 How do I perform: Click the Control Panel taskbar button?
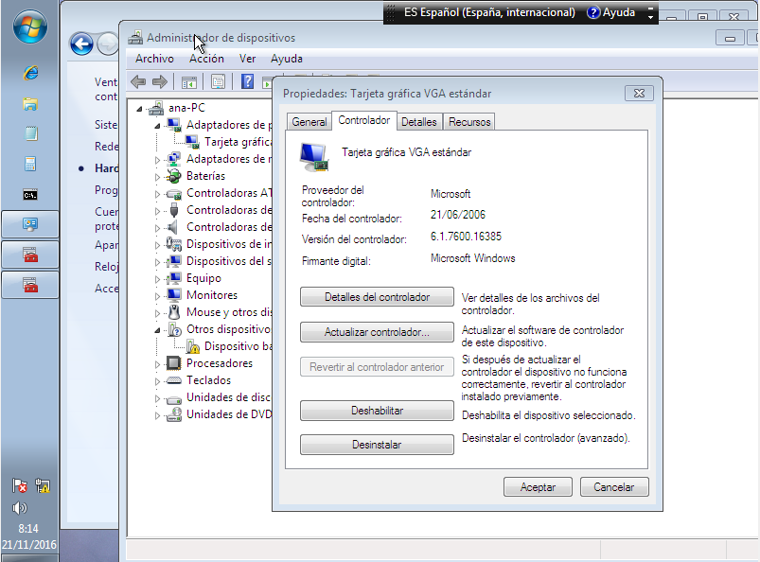tap(30, 224)
